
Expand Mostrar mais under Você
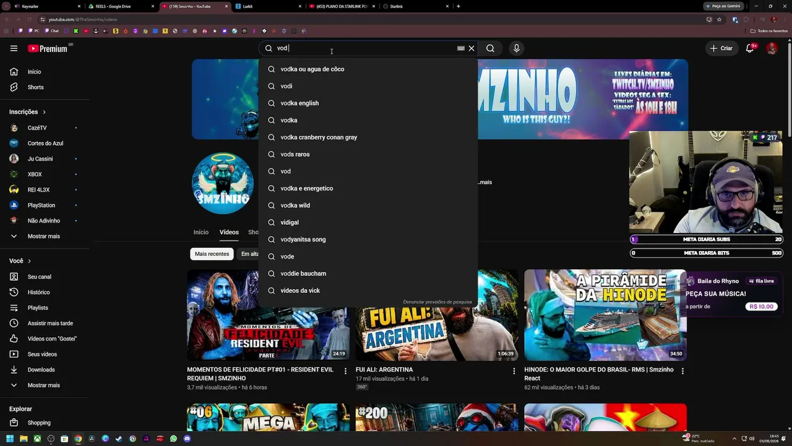[45, 385]
